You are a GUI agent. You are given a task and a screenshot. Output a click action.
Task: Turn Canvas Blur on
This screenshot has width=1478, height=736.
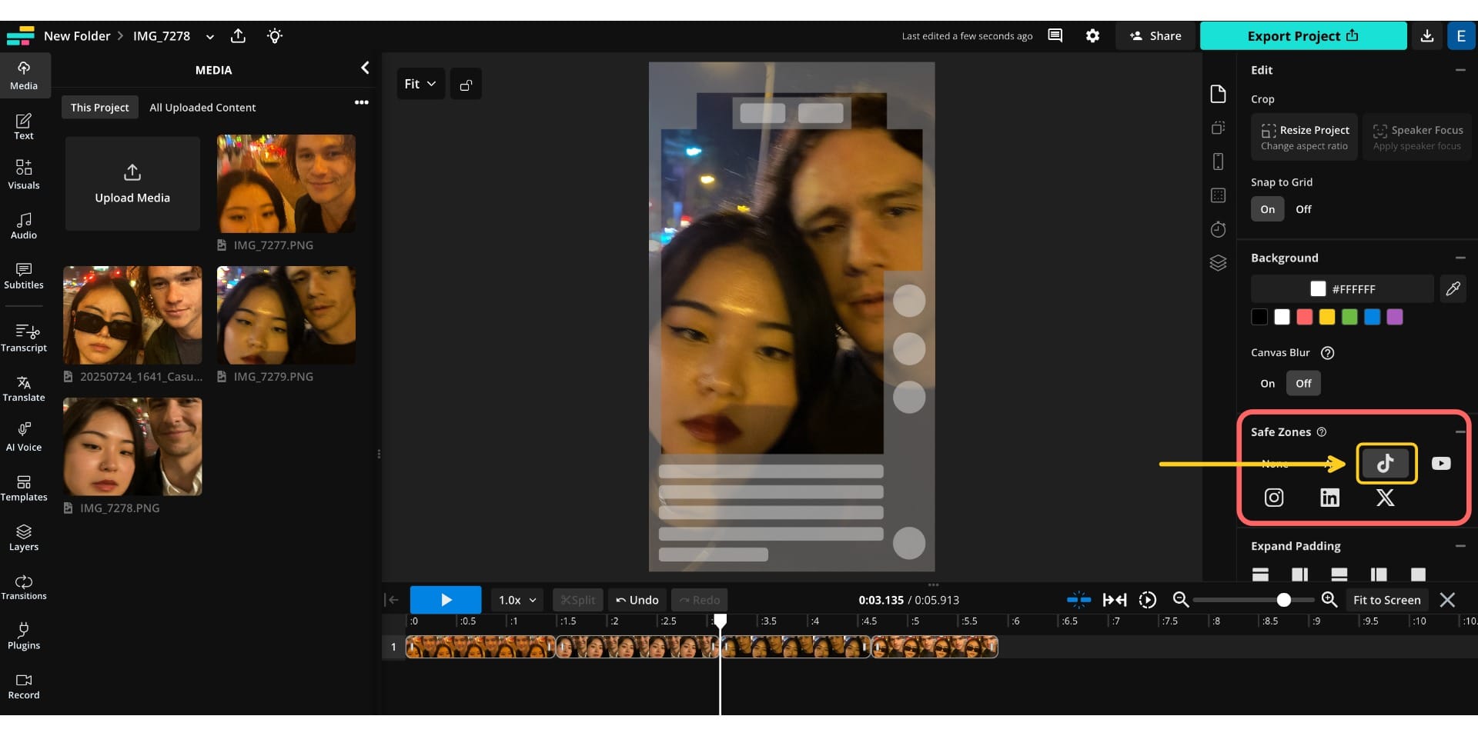[x=1267, y=383]
